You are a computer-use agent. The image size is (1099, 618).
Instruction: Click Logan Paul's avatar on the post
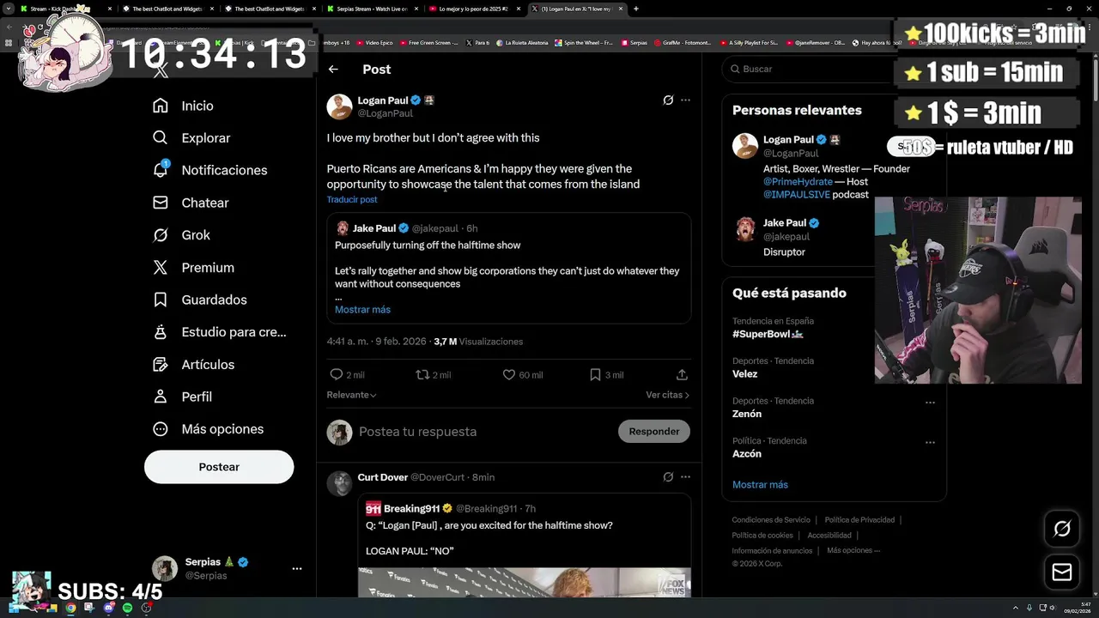(x=339, y=106)
